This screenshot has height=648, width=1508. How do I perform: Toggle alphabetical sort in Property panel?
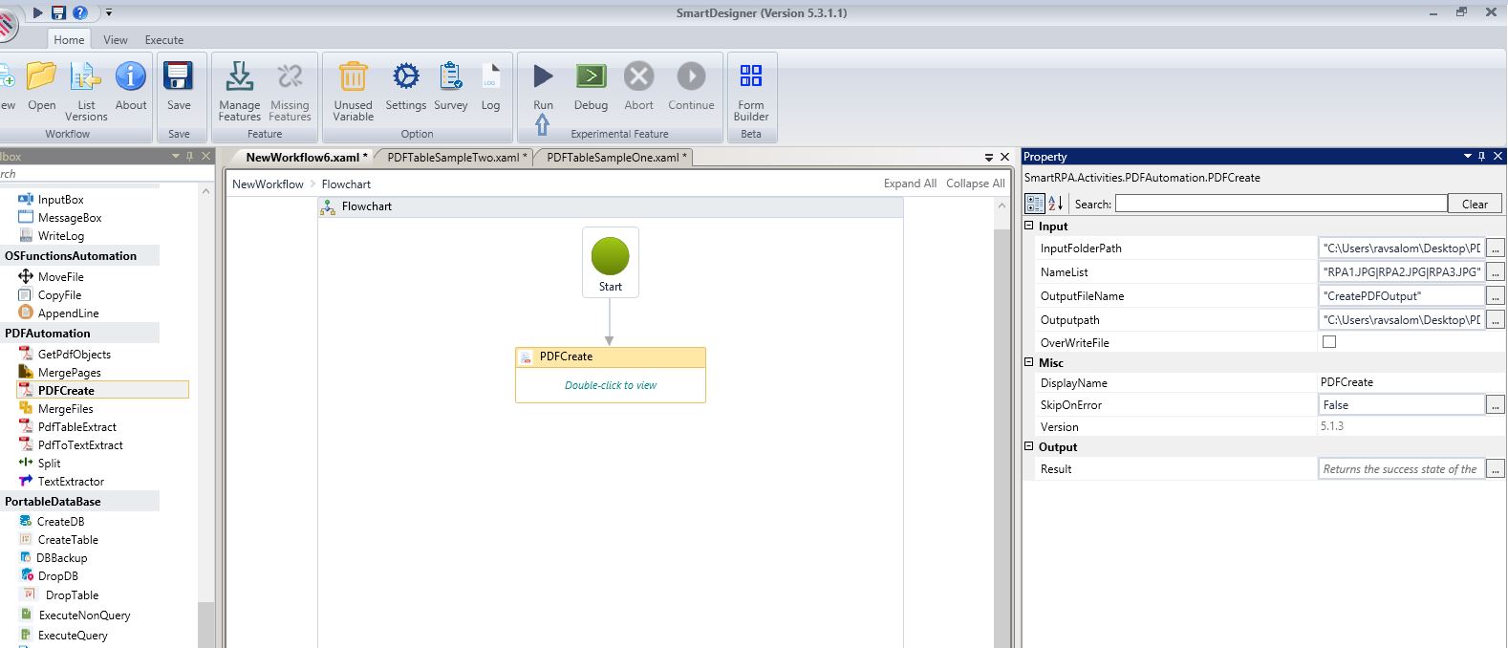(1055, 204)
